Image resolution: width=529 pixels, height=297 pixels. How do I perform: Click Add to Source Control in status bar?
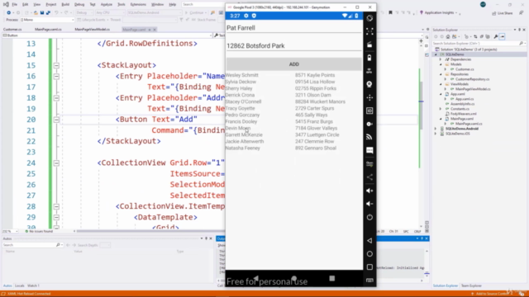pos(492,294)
